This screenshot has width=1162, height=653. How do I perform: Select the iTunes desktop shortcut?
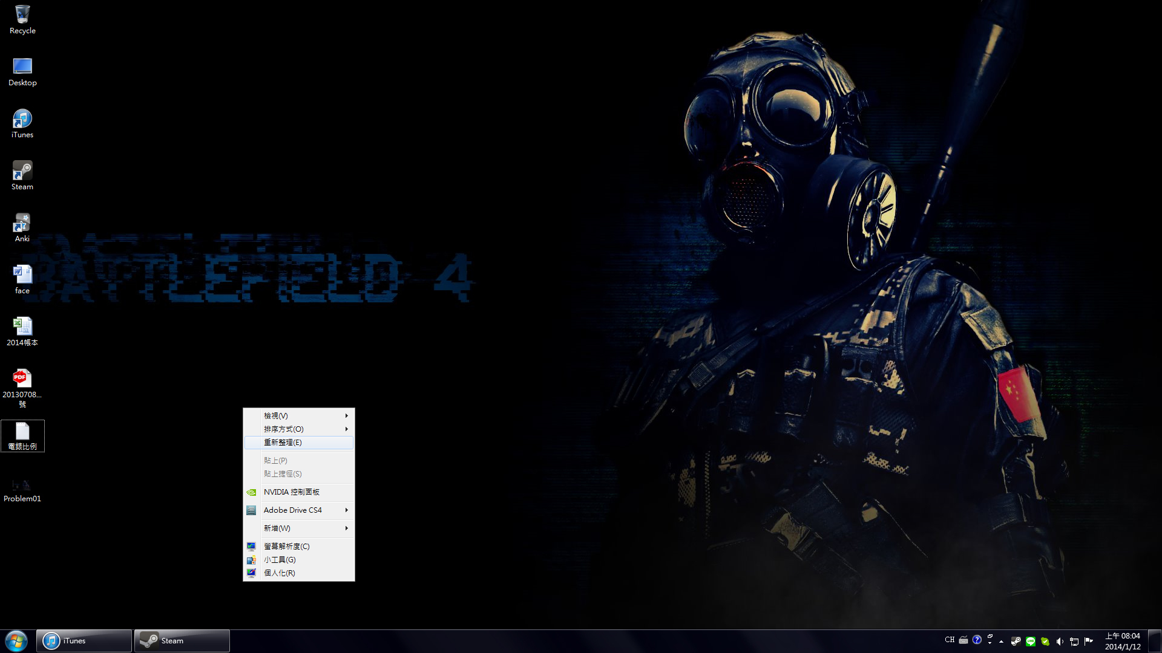[x=22, y=123]
